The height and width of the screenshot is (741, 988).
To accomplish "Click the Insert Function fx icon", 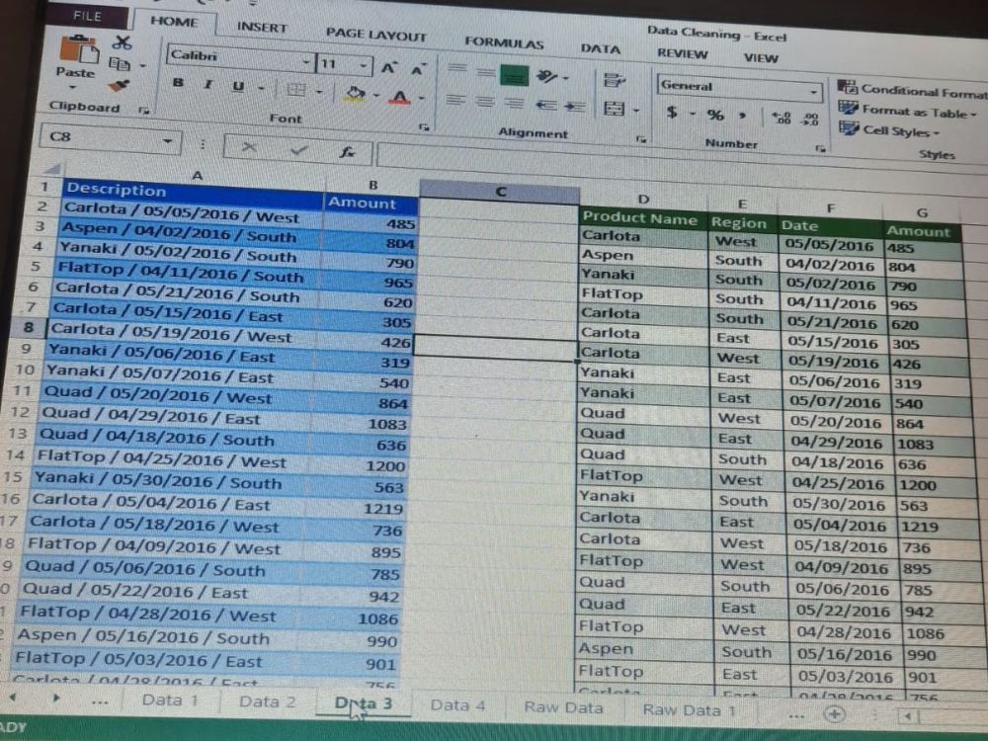I will (x=347, y=151).
